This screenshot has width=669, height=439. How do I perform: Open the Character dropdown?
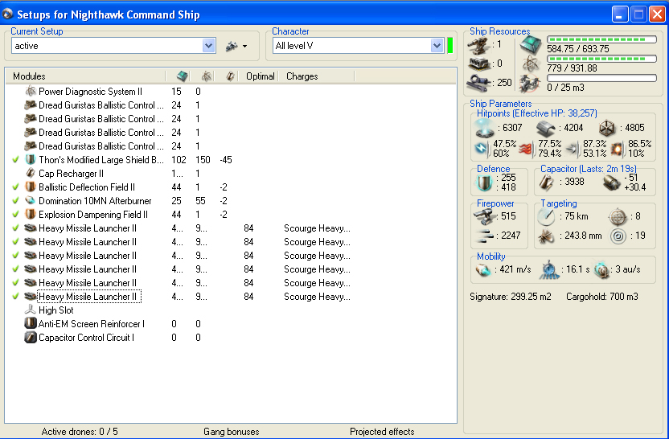point(437,46)
